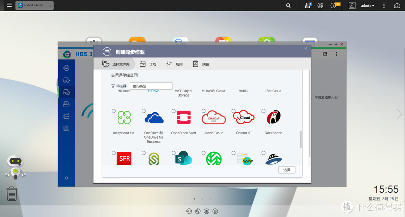Select the RackSpace radio button

pos(264,111)
